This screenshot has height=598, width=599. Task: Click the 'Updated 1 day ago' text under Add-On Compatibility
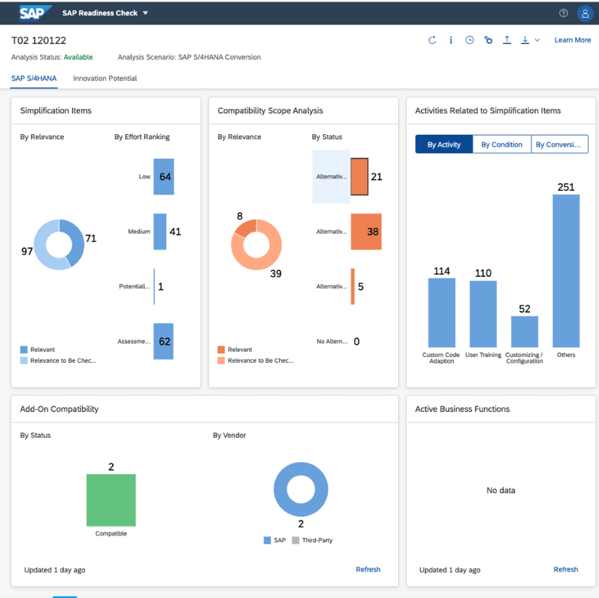click(x=54, y=570)
